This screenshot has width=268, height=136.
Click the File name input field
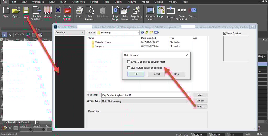[x=145, y=95]
